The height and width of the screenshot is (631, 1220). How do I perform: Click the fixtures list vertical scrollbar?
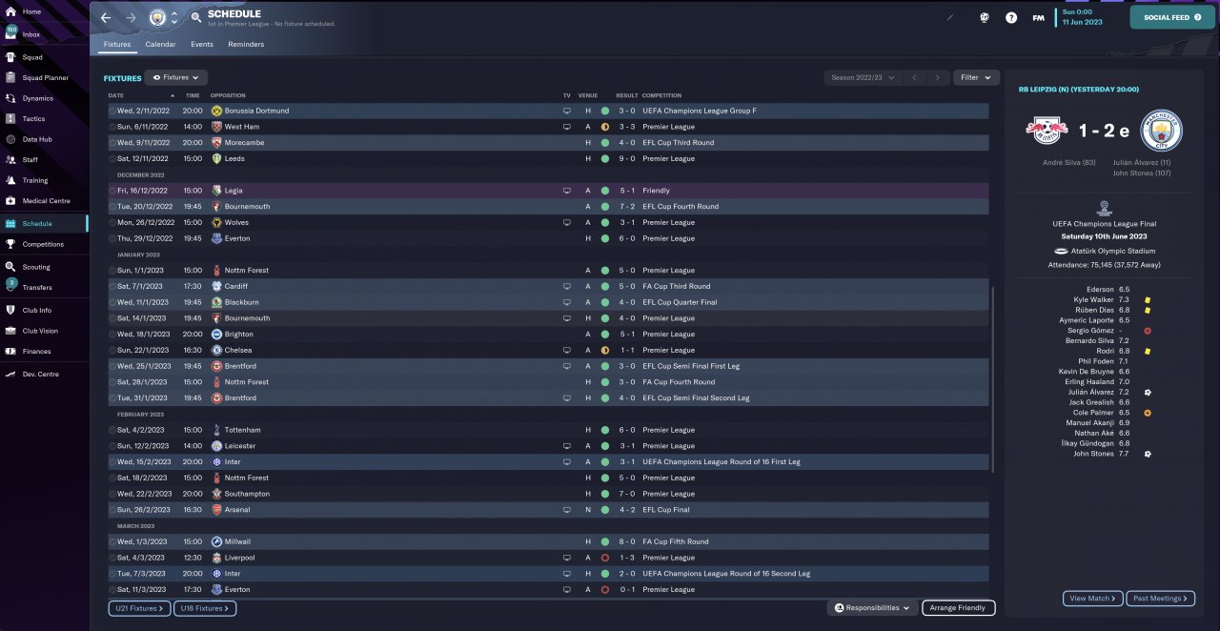(x=992, y=379)
